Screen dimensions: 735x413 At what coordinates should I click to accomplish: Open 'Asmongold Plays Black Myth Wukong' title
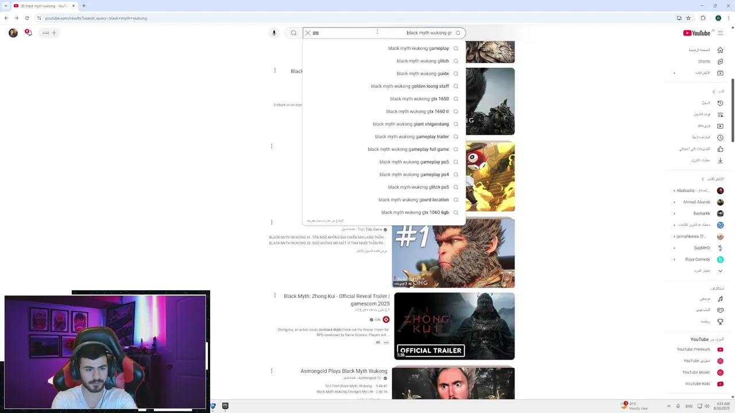344,371
